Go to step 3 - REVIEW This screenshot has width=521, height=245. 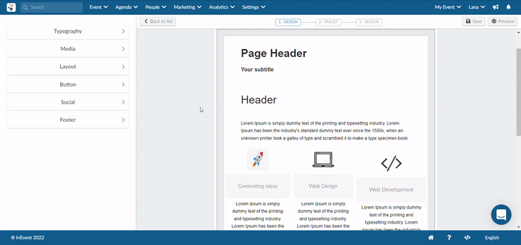(x=369, y=22)
